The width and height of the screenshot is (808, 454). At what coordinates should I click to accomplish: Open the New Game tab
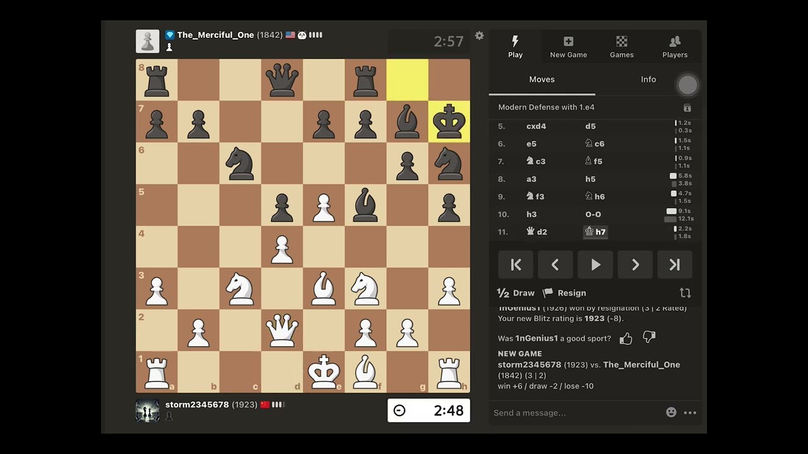coord(568,47)
